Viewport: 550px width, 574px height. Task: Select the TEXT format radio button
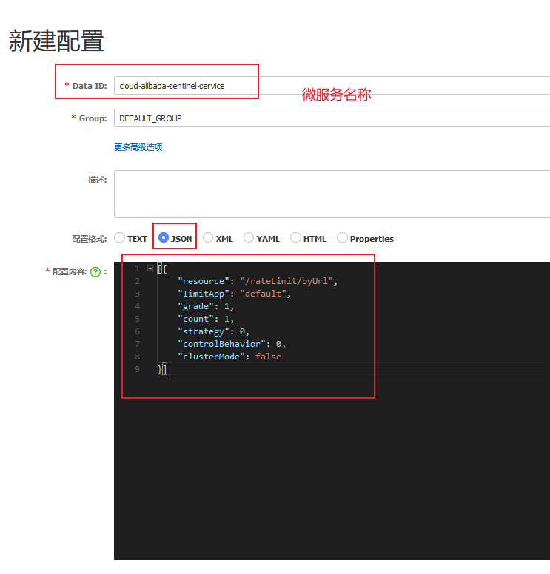[120, 238]
